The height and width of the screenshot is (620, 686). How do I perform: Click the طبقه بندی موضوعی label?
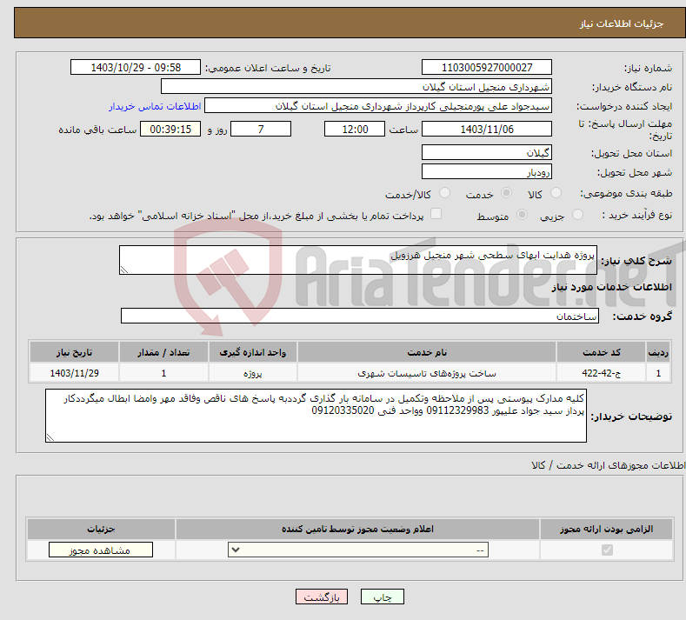pos(626,193)
